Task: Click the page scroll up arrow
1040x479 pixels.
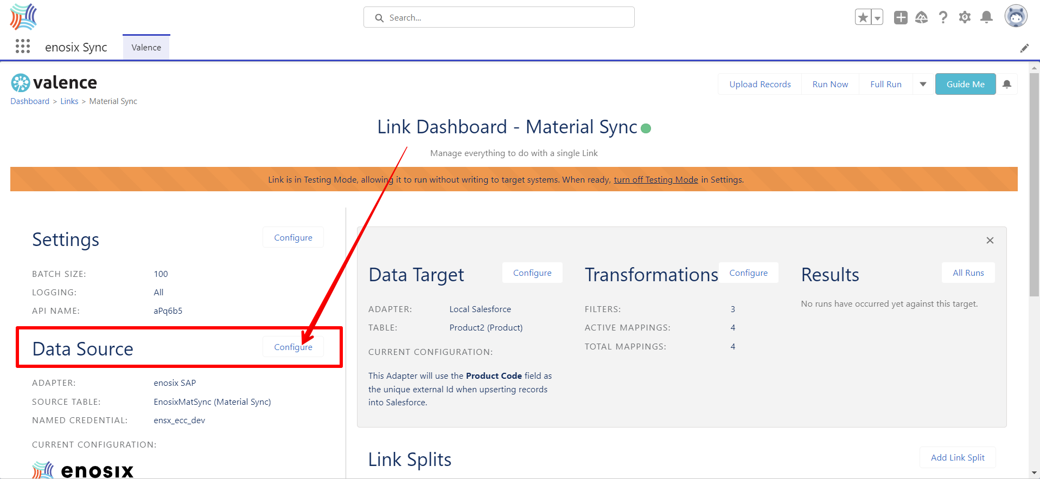Action: coord(1034,68)
